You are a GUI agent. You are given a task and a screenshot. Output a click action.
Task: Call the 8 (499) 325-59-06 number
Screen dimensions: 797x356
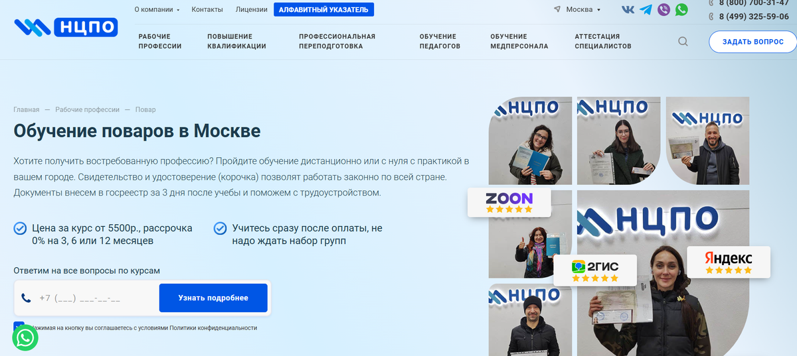(753, 17)
